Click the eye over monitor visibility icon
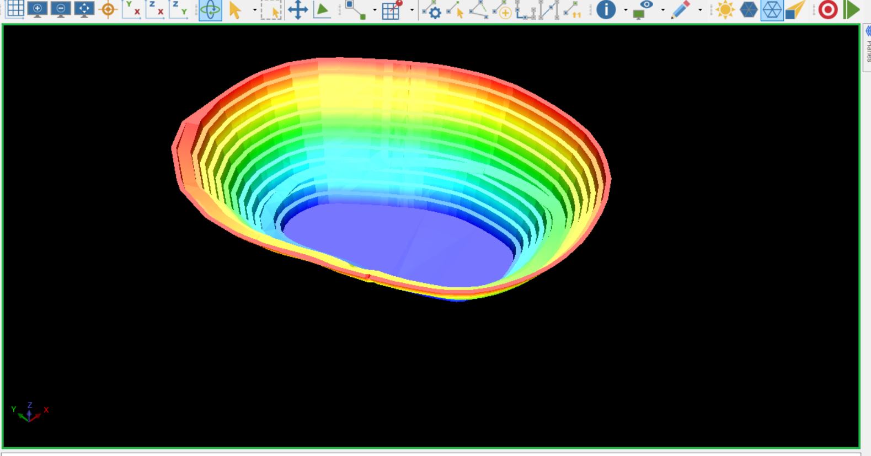Screen dimensions: 871x456 click(643, 10)
